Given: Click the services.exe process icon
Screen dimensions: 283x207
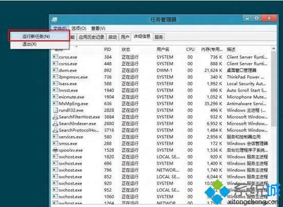Looking at the screenshot, I should (55, 137).
